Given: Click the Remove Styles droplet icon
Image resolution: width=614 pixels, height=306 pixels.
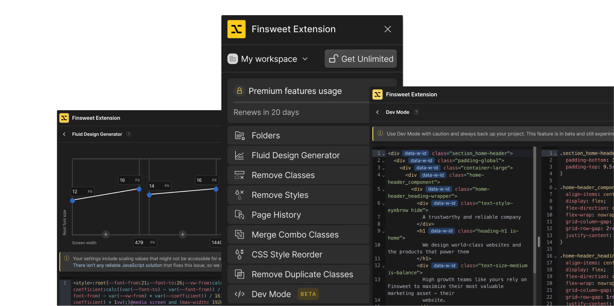Looking at the screenshot, I should 239,195.
